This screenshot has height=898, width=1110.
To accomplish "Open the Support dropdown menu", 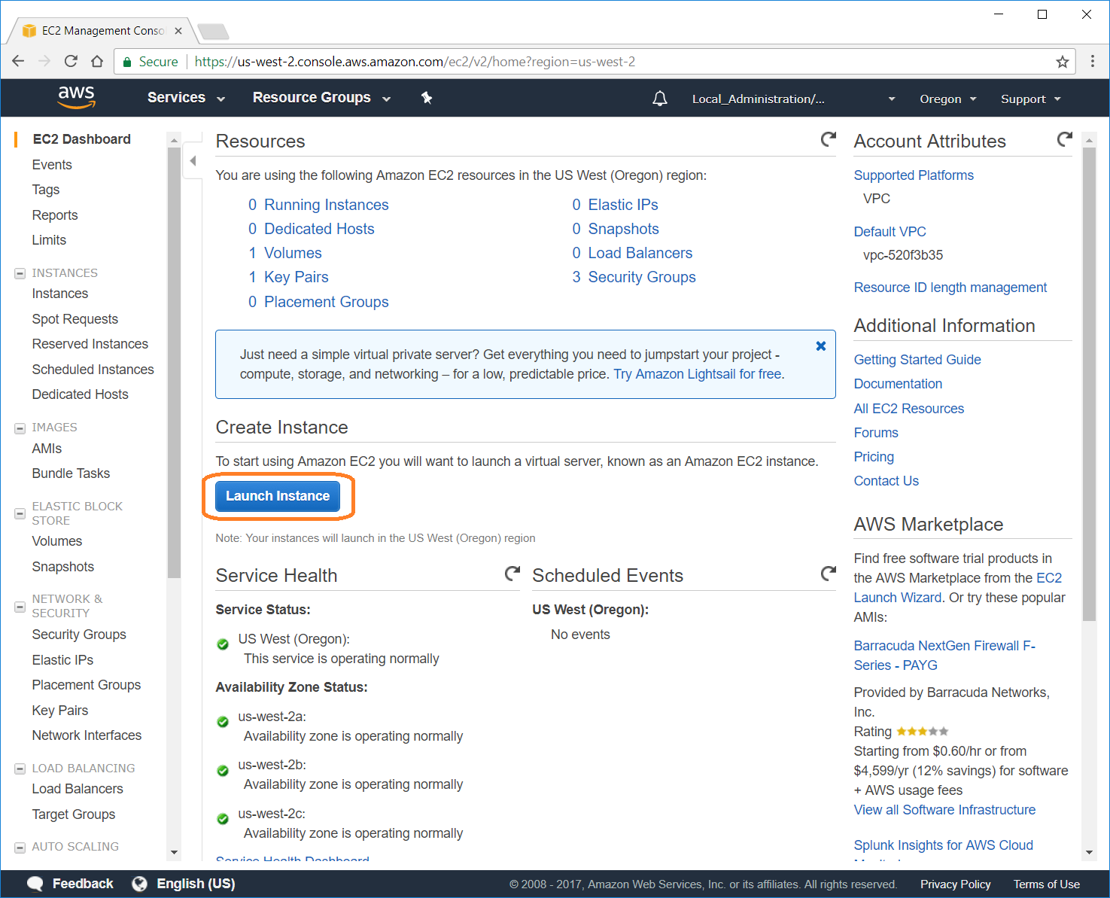I will (1030, 99).
